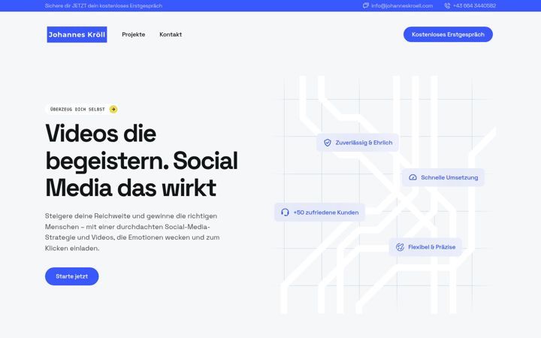
Task: Click the +50 zufriedene Kunden label
Action: pyautogui.click(x=325, y=213)
